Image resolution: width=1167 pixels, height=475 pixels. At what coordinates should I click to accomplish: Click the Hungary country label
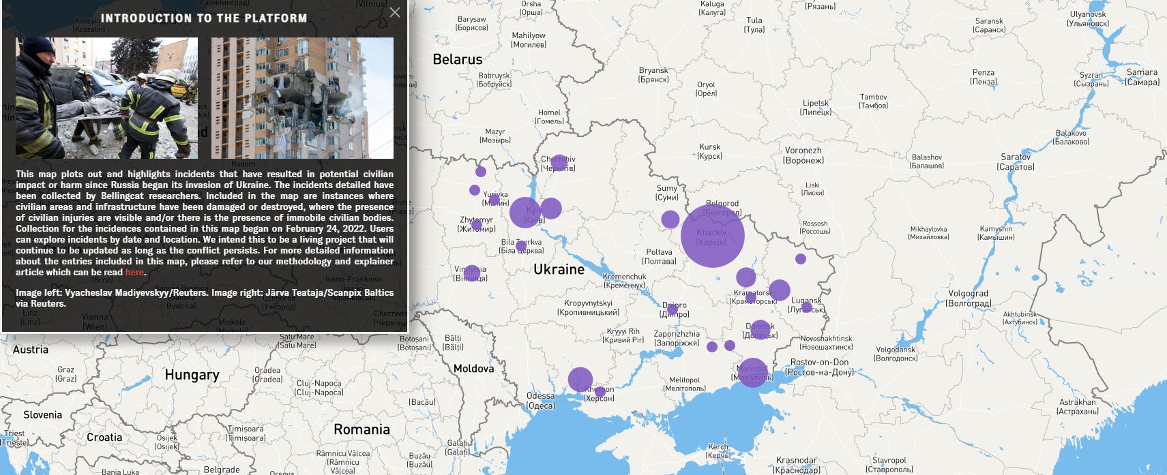[192, 375]
